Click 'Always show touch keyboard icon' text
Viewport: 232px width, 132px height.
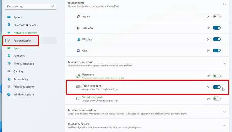click(x=100, y=89)
